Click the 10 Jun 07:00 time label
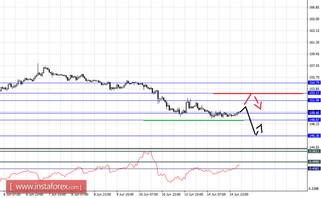321x198 pixels. click(148, 194)
